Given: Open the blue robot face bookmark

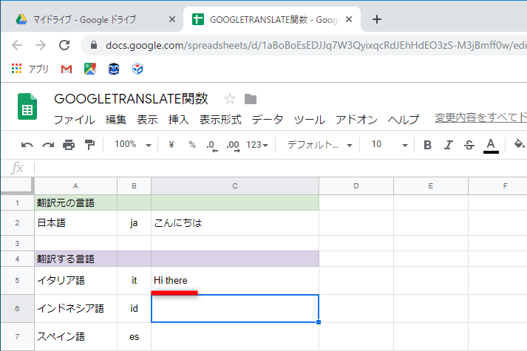Looking at the screenshot, I should pos(114,69).
